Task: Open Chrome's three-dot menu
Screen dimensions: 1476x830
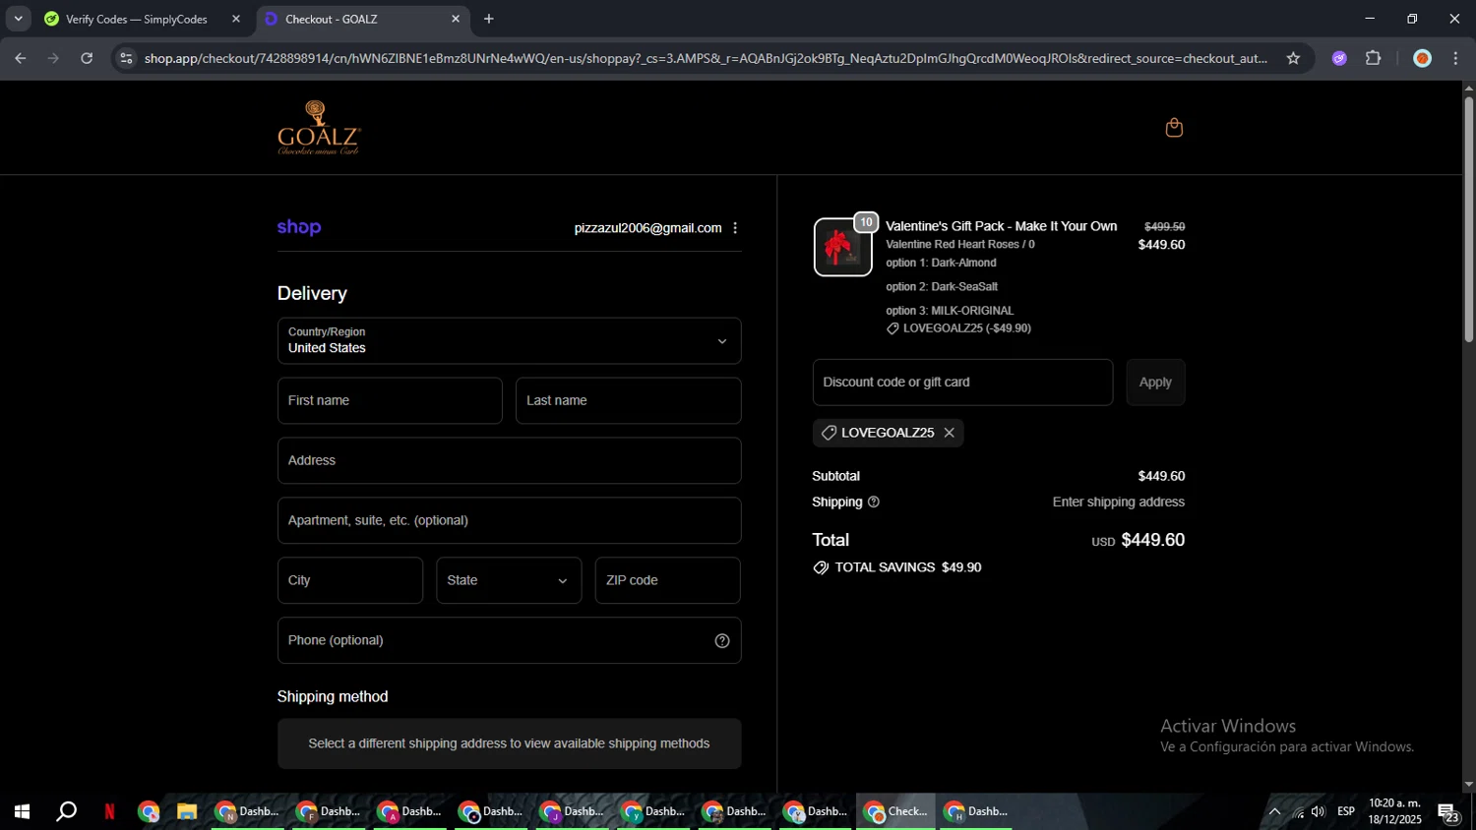Action: point(1455,59)
